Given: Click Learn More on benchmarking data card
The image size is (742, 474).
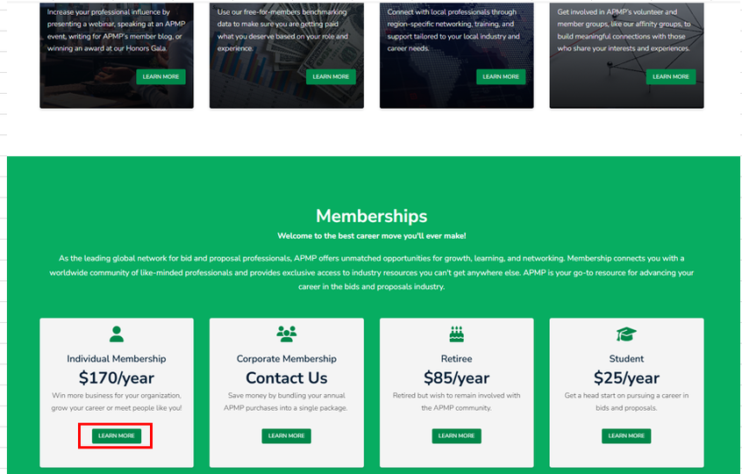Looking at the screenshot, I should (331, 76).
